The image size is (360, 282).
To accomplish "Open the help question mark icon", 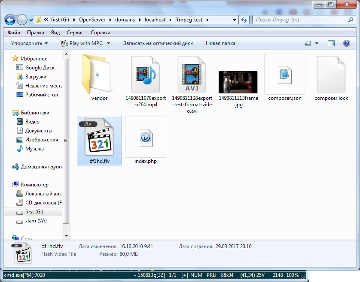I will coord(346,43).
